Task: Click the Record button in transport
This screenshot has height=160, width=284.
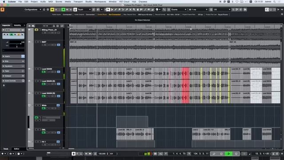Action: (236, 154)
